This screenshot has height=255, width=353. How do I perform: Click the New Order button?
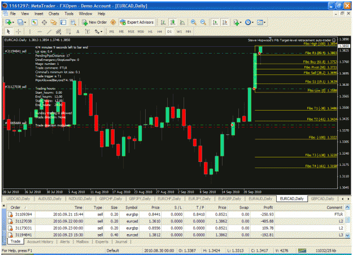[94, 22]
